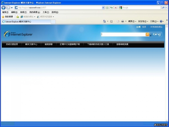Click the 所有微軟網站 link
This screenshot has height=127, width=169.
[x=156, y=27]
